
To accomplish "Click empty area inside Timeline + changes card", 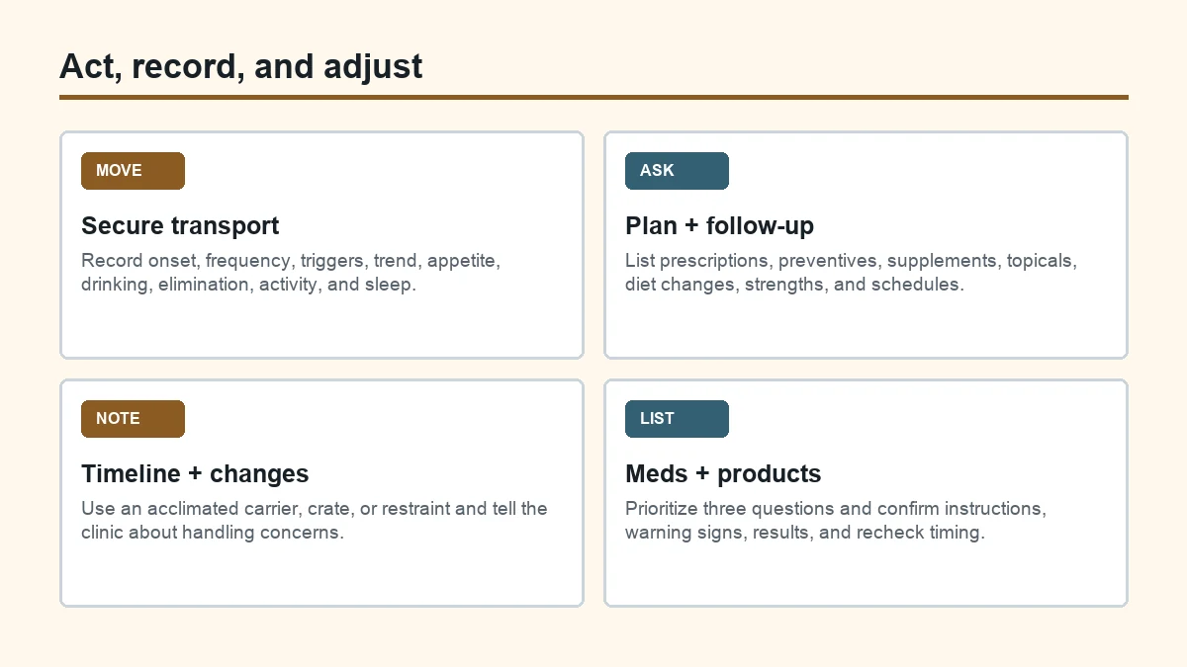I will pos(321,575).
